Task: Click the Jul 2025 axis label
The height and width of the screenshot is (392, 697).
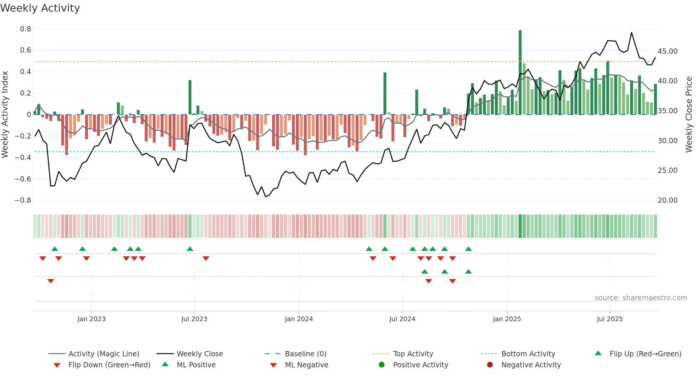Action: coord(610,319)
